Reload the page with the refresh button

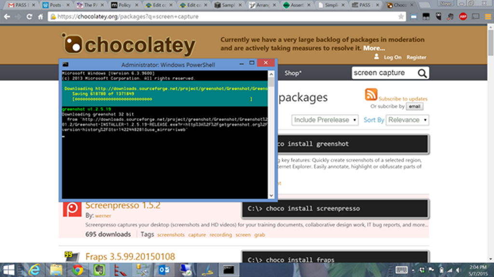pos(29,16)
